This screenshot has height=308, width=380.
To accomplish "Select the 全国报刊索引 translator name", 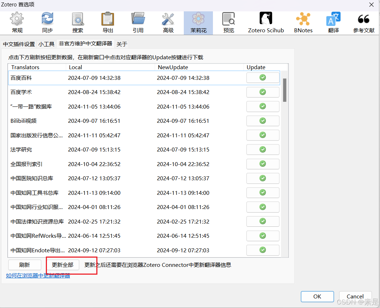I will [26, 164].
